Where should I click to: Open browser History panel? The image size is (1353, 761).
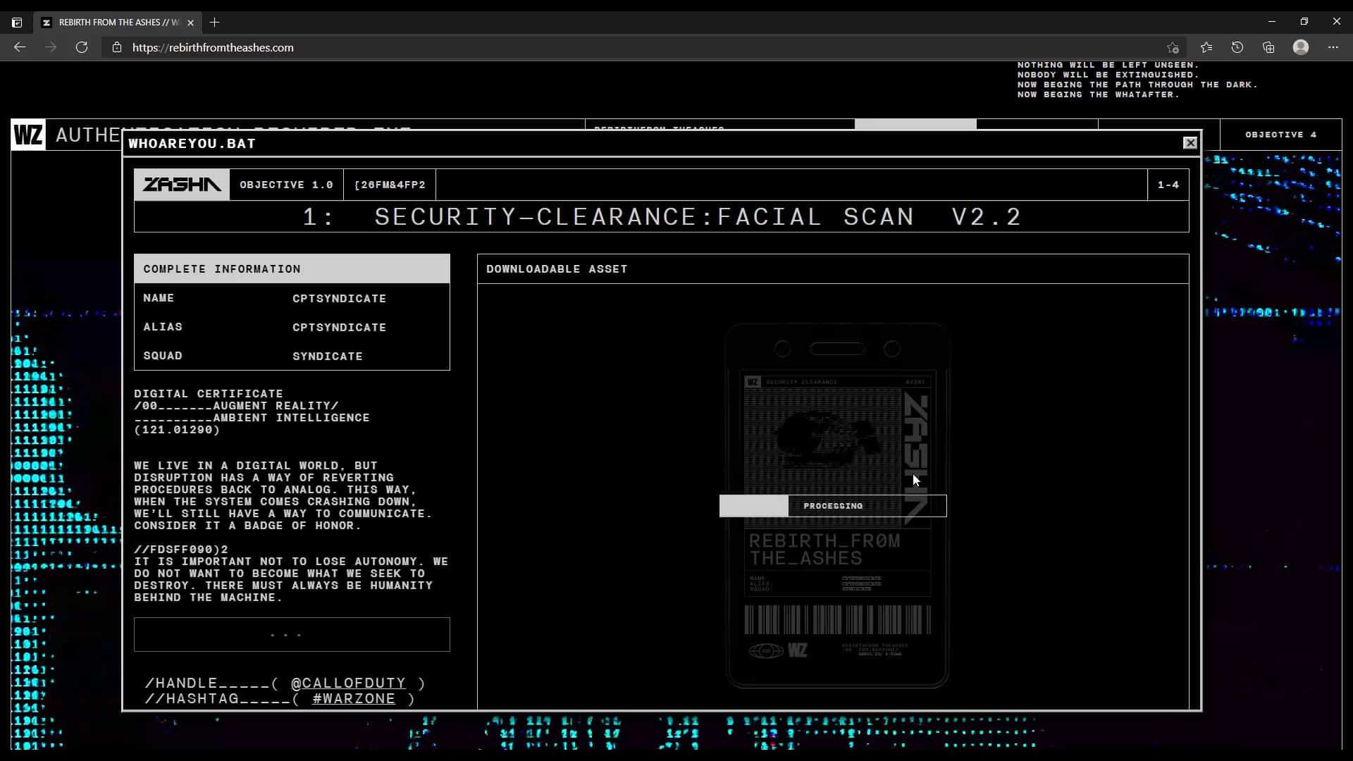coord(1237,47)
